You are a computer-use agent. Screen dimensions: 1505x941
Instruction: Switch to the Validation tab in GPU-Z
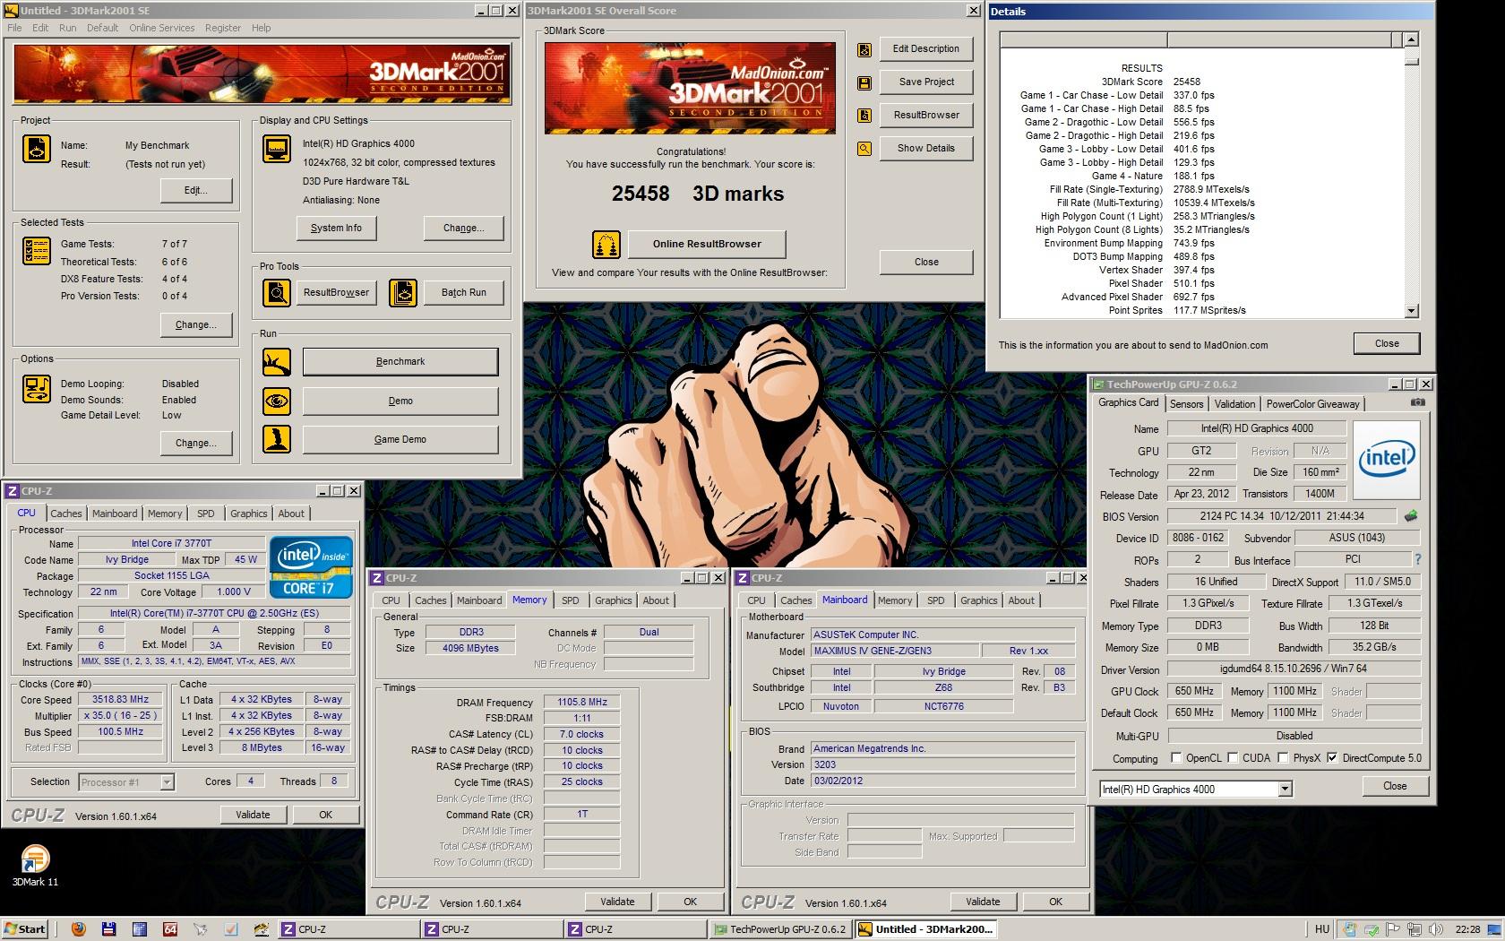coord(1234,404)
